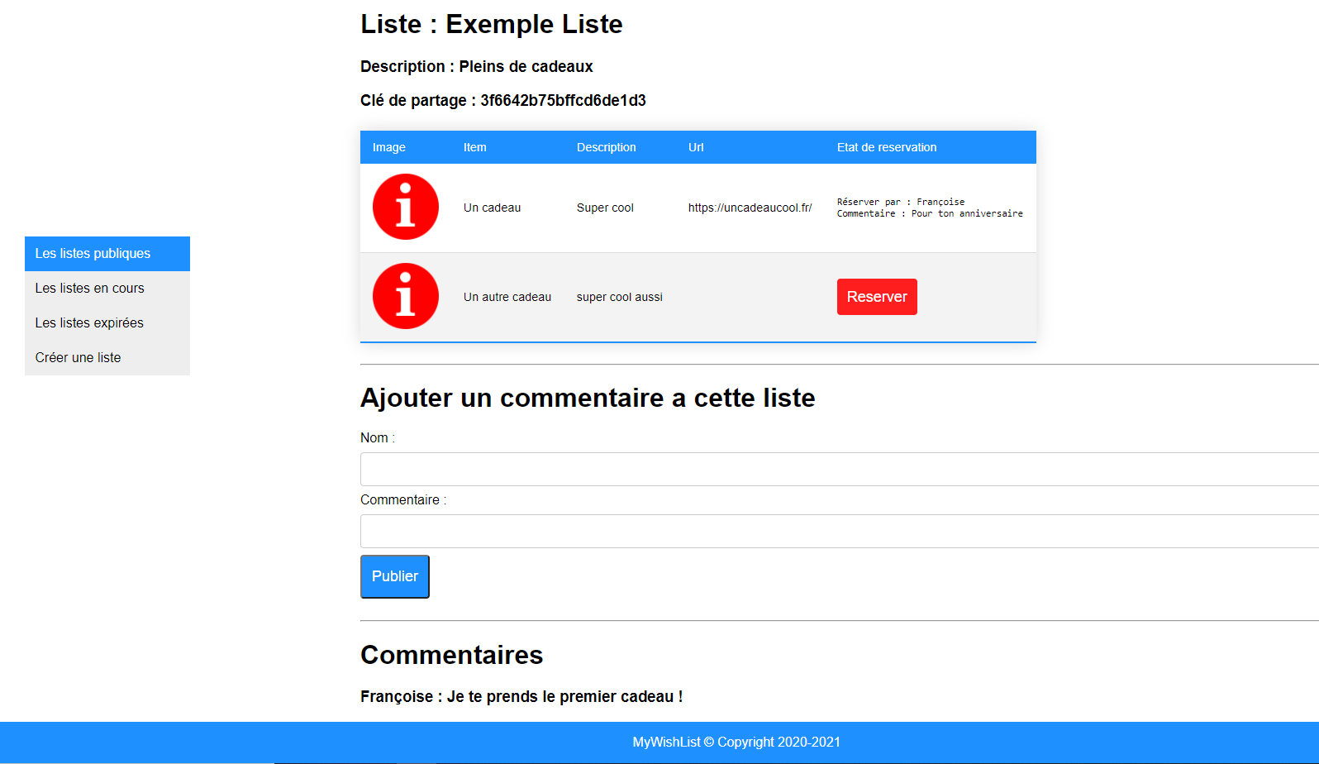This screenshot has width=1319, height=764.
Task: Click the Etat de reservation header
Action: (886, 147)
